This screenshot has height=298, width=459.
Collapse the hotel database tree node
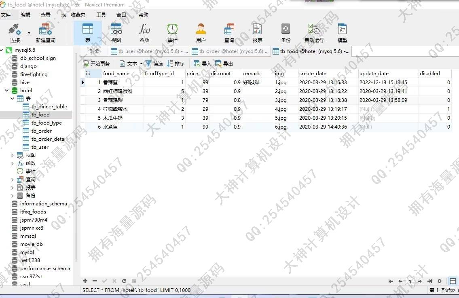(7, 91)
